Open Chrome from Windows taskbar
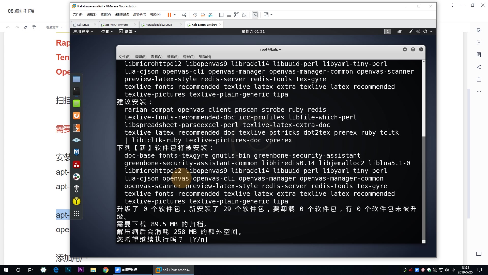Viewport: 488px width, 275px height. [x=106, y=270]
